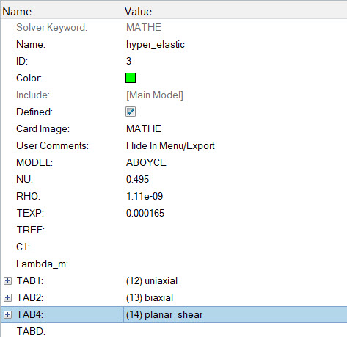Expand the TAB1 uniaxial entry
This screenshot has height=337, width=347.
point(7,281)
